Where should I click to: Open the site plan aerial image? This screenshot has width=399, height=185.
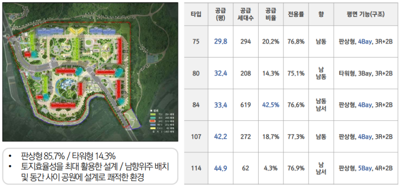pos(90,72)
